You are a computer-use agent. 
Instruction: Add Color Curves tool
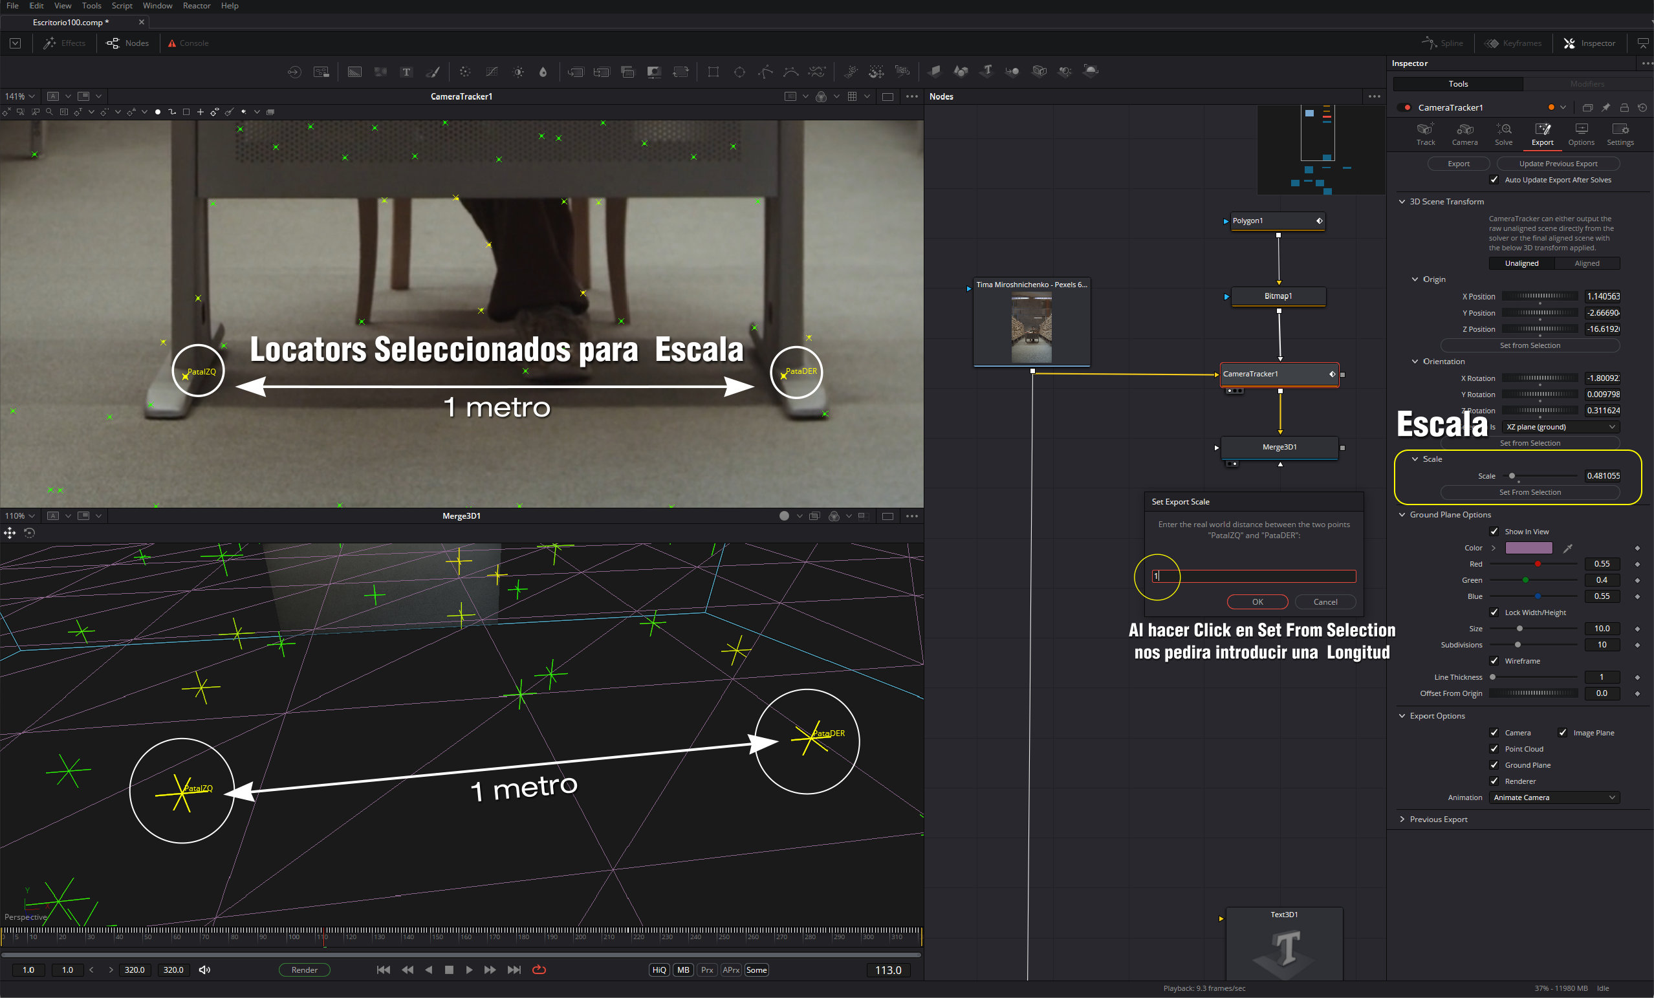coord(492,72)
